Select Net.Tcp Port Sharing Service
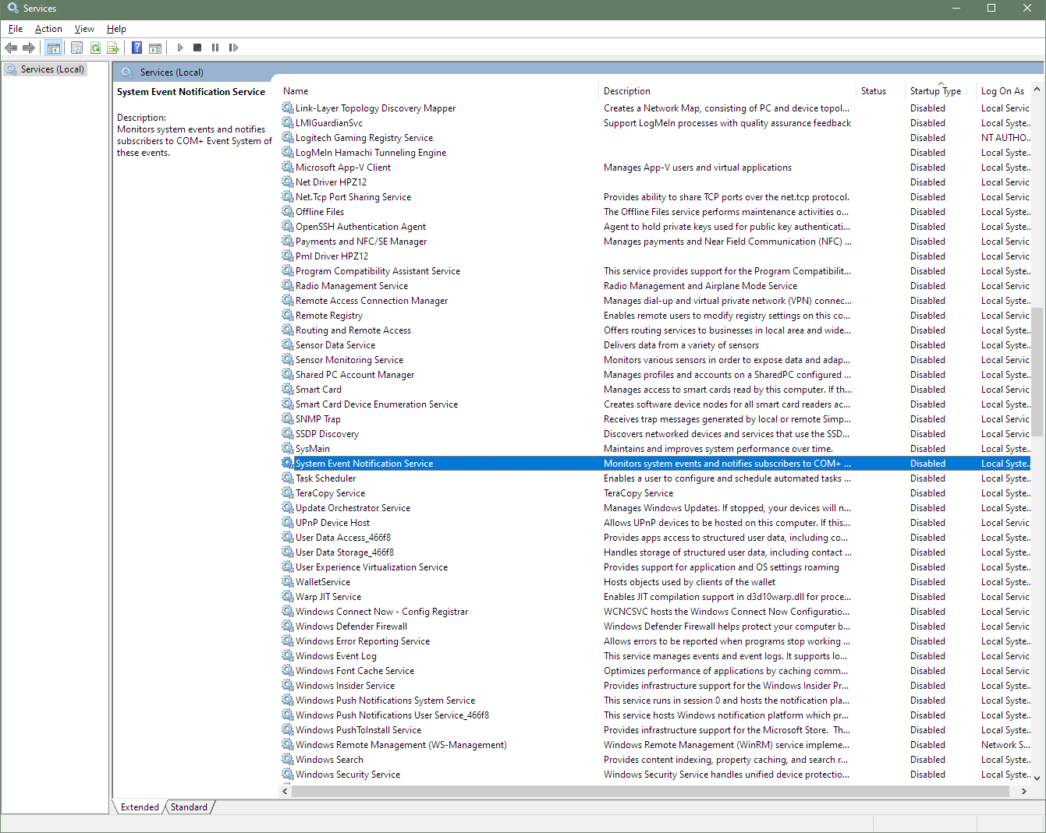 tap(655, 197)
